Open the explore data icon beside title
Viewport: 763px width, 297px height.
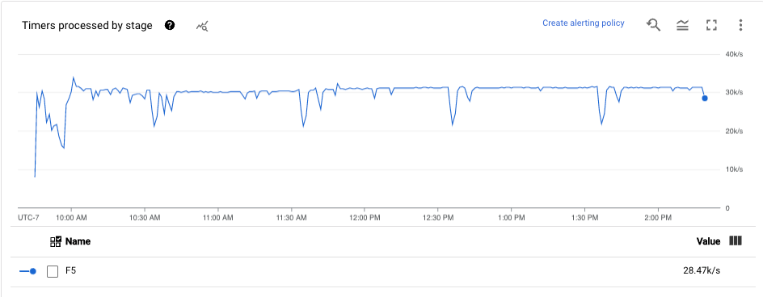(x=202, y=27)
